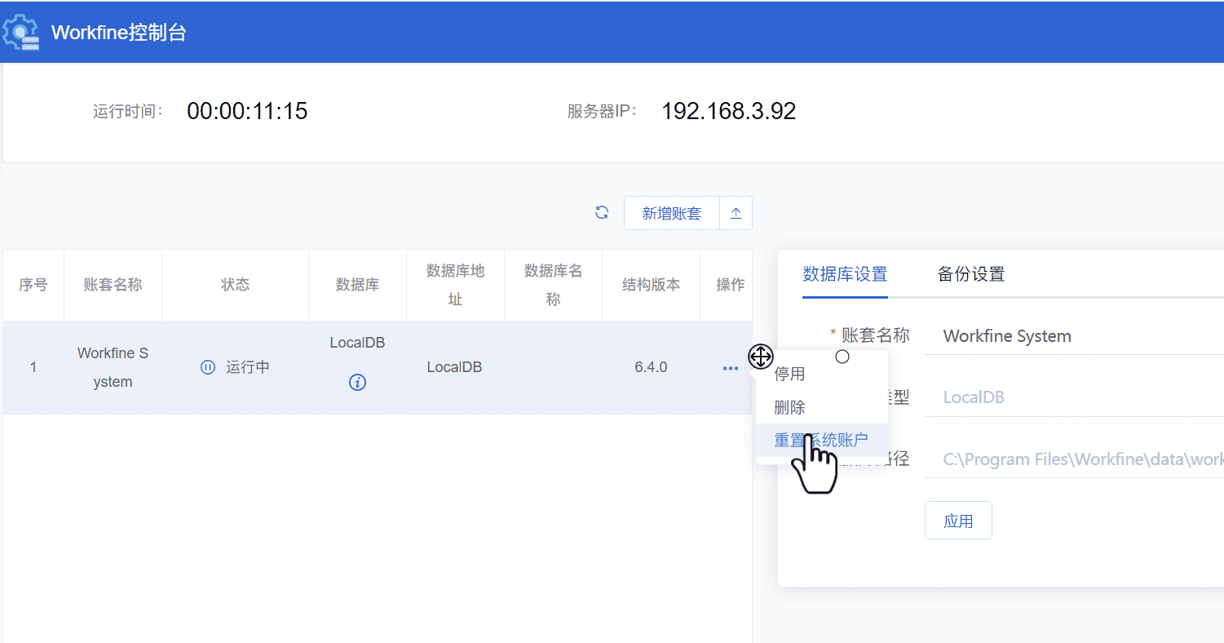Click the LocalDB database type field
The width and height of the screenshot is (1224, 643).
pos(1074,397)
